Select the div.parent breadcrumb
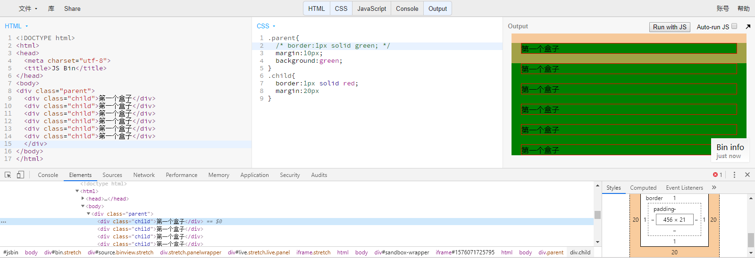Screen dimensions: 755x260 coord(551,252)
